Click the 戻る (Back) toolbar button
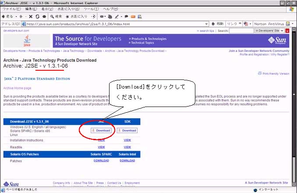 [x=7, y=16]
